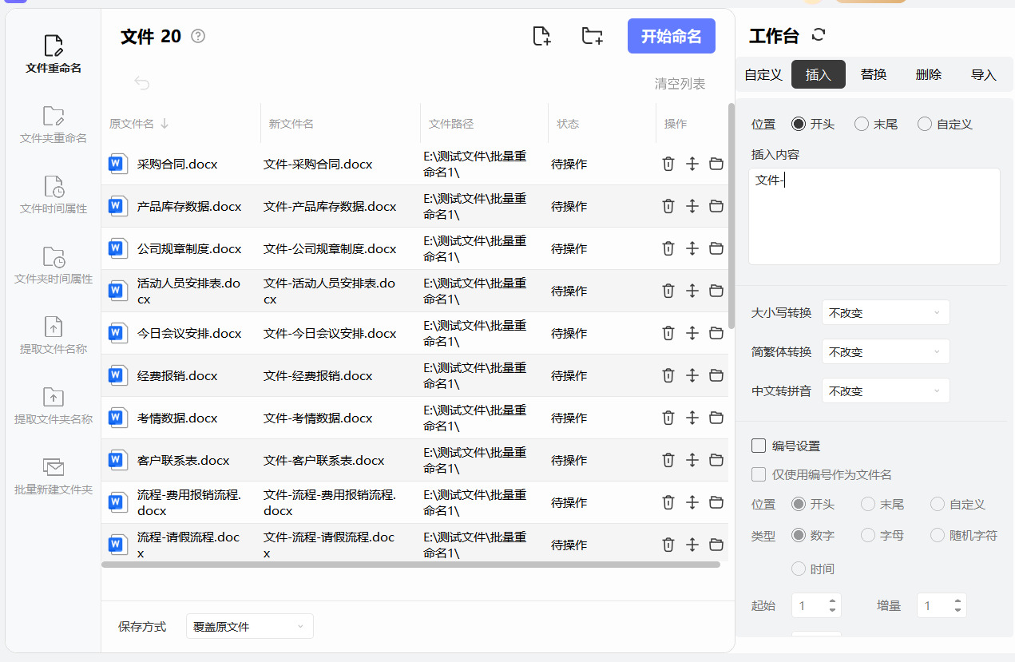
Task: Click the 开始命名 button
Action: [x=671, y=36]
